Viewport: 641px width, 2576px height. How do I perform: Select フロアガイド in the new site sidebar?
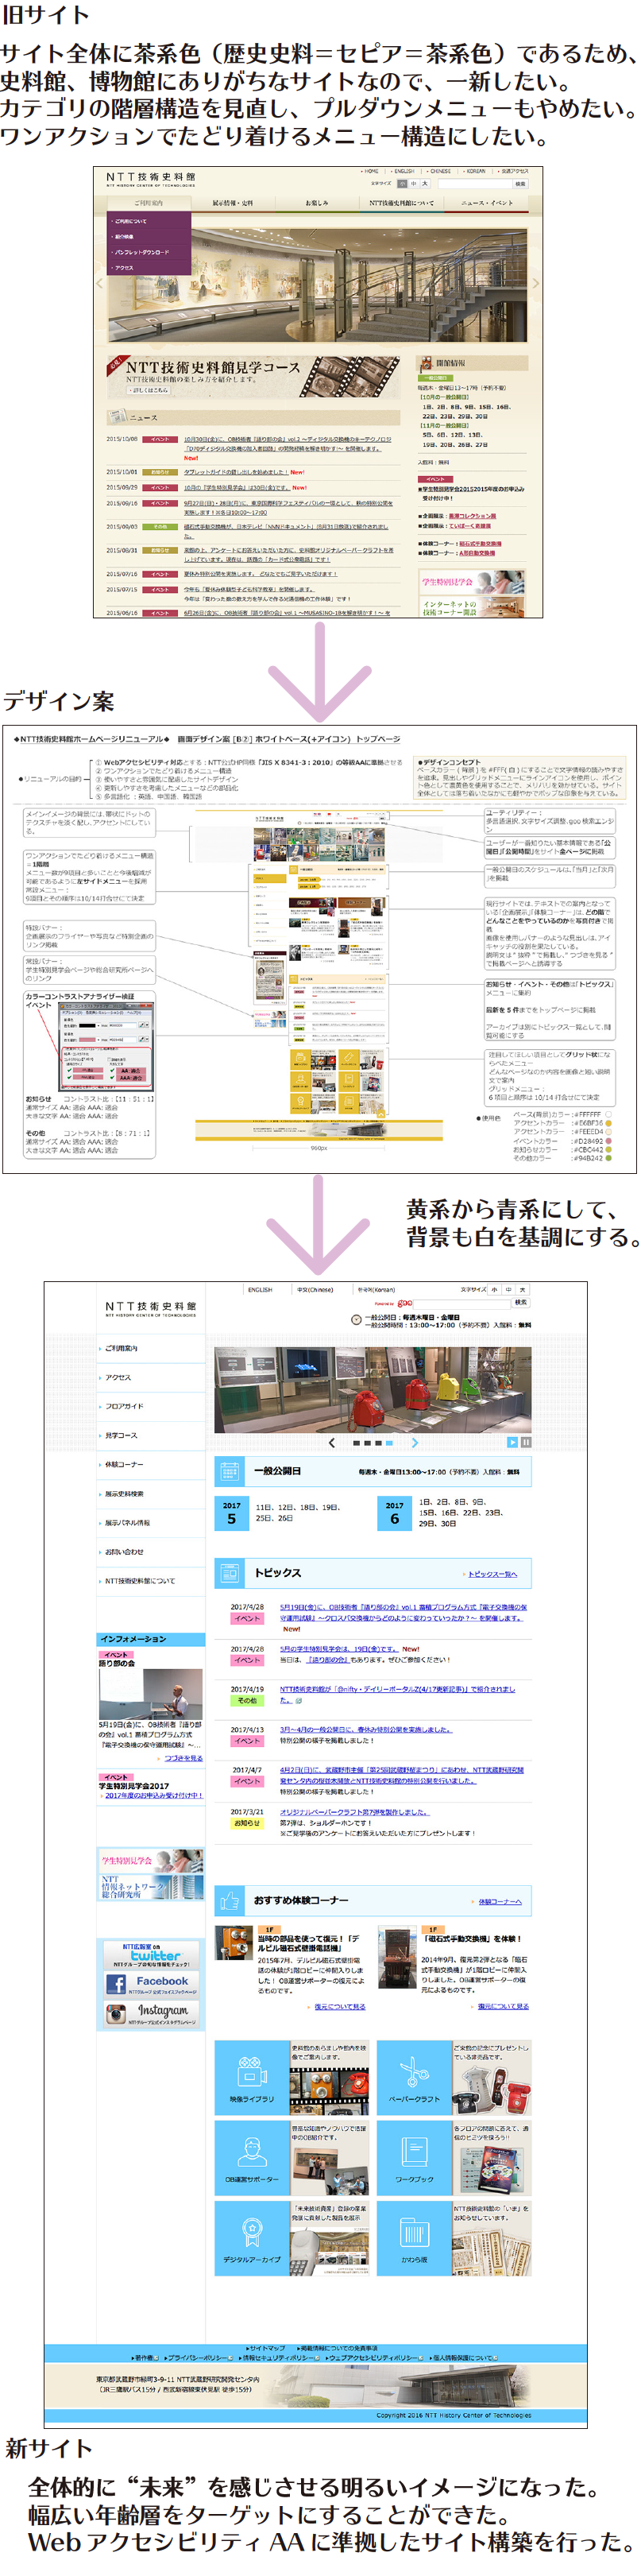point(125,1406)
